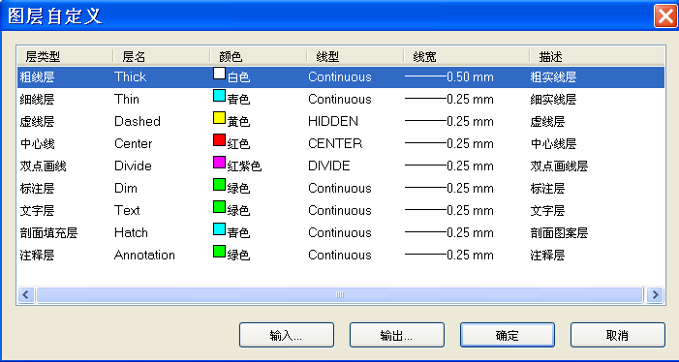679x362 pixels.
Task: Click the DIVIDE linetype cell
Action: 329,166
